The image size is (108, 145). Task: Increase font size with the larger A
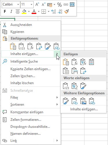(37, 4)
